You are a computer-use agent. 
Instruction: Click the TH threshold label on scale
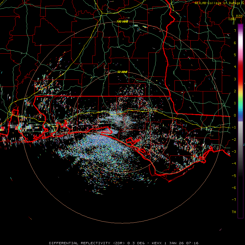[234, 212]
